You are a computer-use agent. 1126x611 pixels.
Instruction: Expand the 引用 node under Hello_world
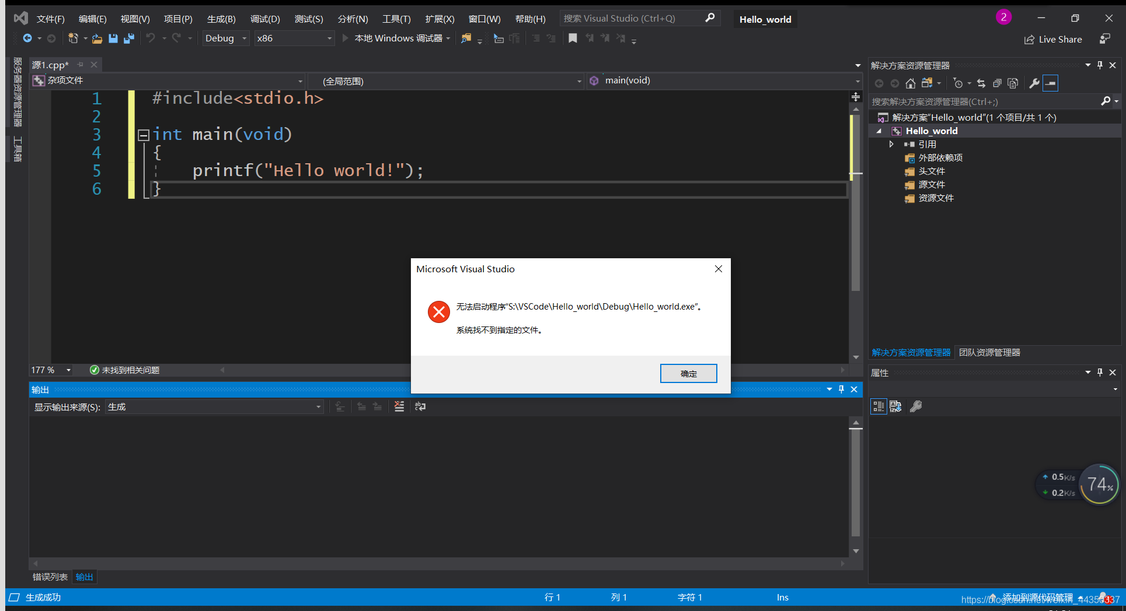click(x=891, y=144)
